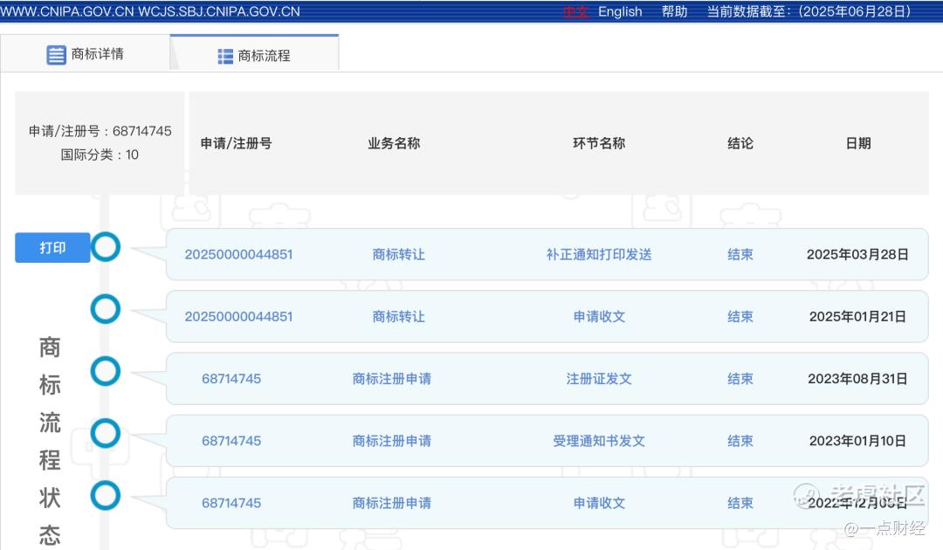
Task: Click the 当前数据截至 date notice
Action: [x=809, y=11]
